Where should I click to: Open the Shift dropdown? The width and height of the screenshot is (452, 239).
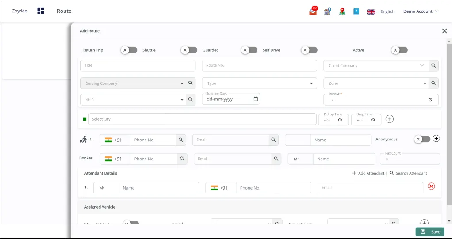(x=182, y=100)
